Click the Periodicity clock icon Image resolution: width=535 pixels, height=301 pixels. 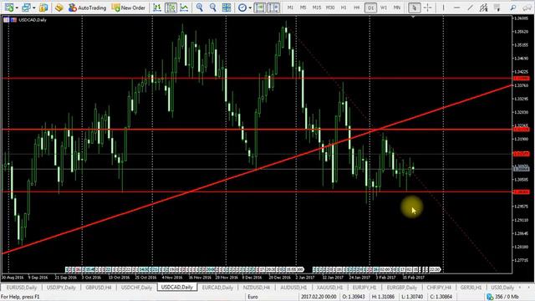pyautogui.click(x=242, y=8)
